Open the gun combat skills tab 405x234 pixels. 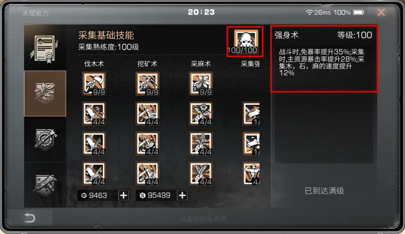45,185
